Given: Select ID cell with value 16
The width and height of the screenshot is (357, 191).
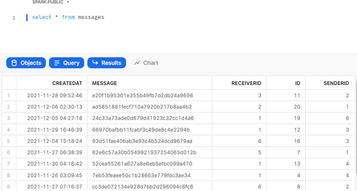Looking at the screenshot, I should click(x=286, y=141).
